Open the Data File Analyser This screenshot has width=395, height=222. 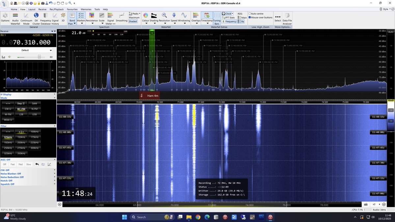[287, 18]
